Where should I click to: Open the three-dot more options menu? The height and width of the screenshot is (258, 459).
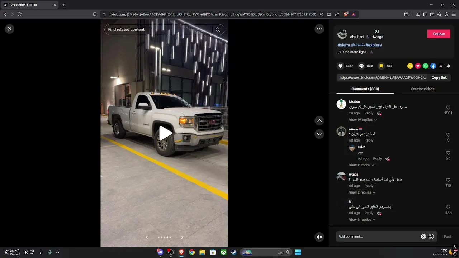(x=319, y=29)
